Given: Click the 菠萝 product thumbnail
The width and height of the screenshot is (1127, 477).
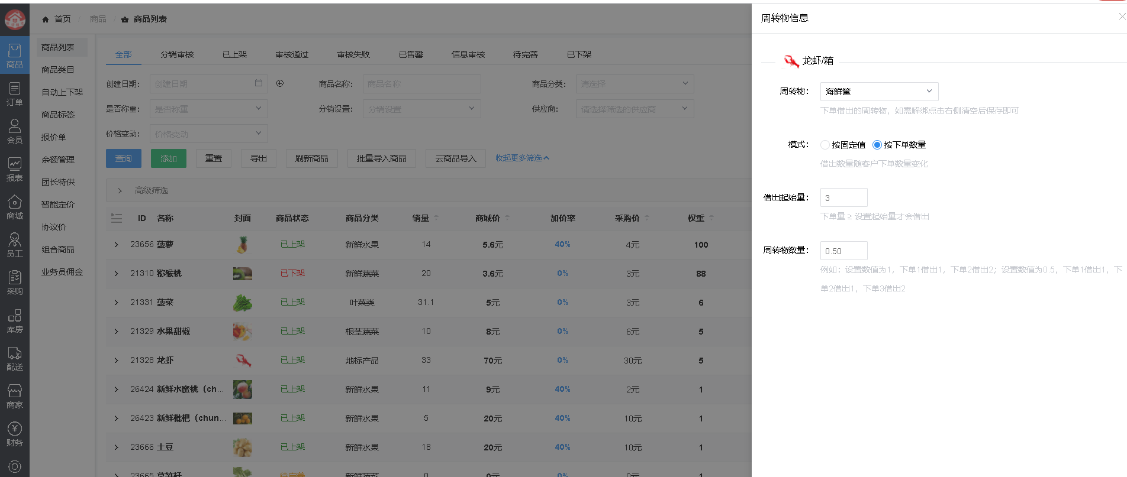Looking at the screenshot, I should pos(242,244).
